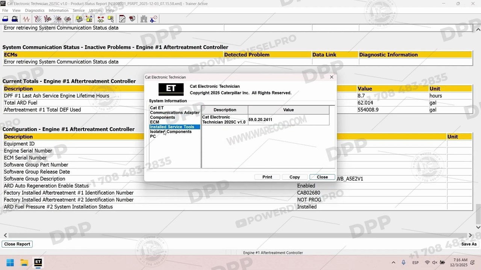
Task: Open the Help menu
Action: pyautogui.click(x=110, y=10)
